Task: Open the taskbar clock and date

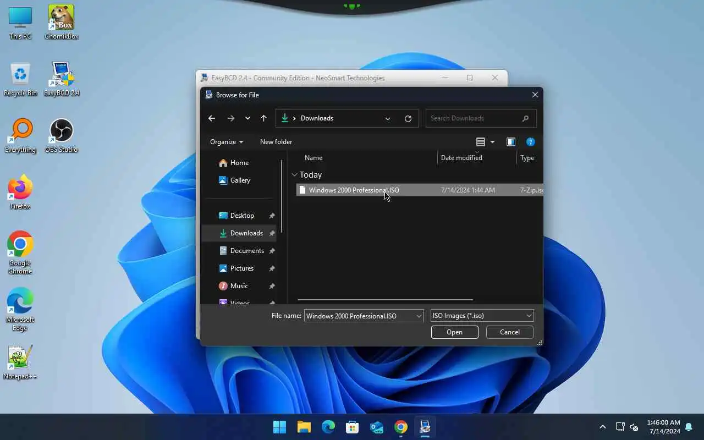Action: click(663, 427)
